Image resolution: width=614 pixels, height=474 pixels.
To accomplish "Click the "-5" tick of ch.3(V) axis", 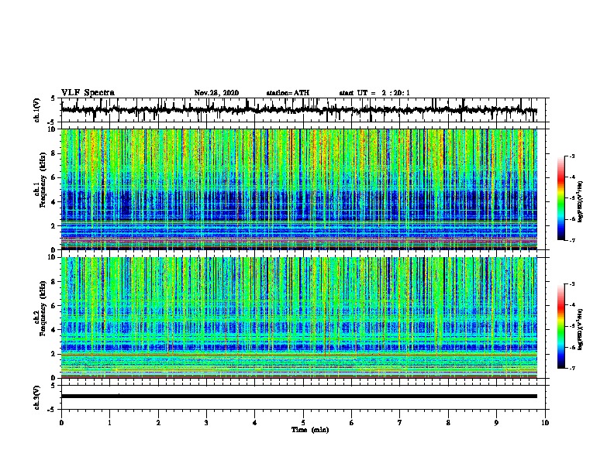I will (53, 410).
